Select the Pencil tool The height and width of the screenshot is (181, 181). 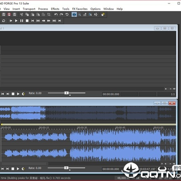pyautogui.click(x=85, y=15)
